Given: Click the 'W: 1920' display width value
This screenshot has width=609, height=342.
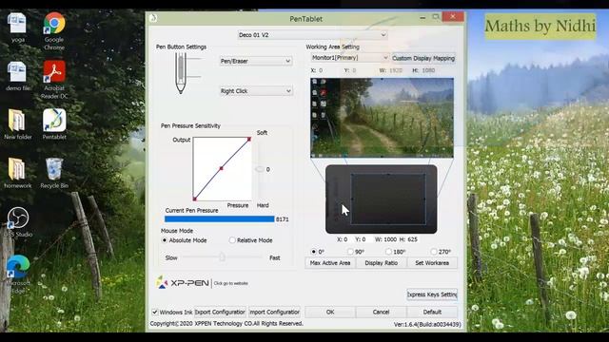Looking at the screenshot, I should click(391, 70).
